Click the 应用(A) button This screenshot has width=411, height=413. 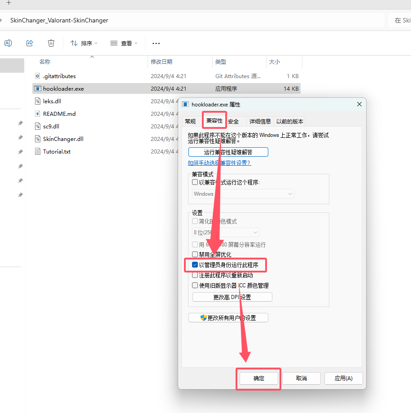pos(344,378)
